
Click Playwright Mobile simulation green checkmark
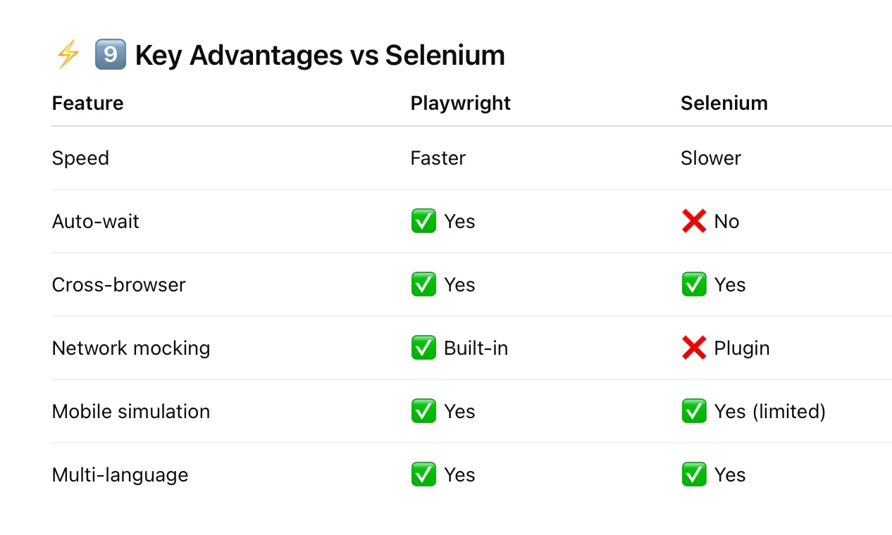[423, 411]
